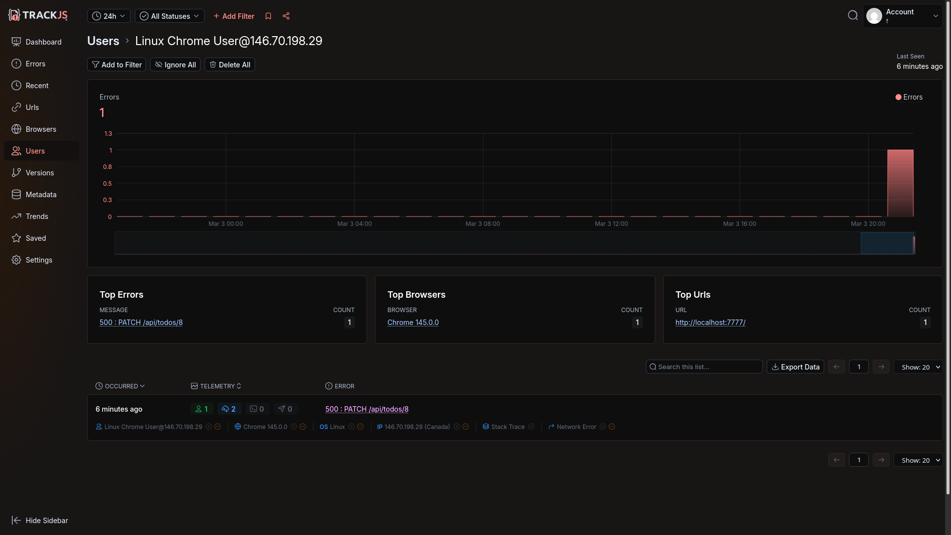Open the 24h time range dropdown
951x535 pixels.
[109, 16]
